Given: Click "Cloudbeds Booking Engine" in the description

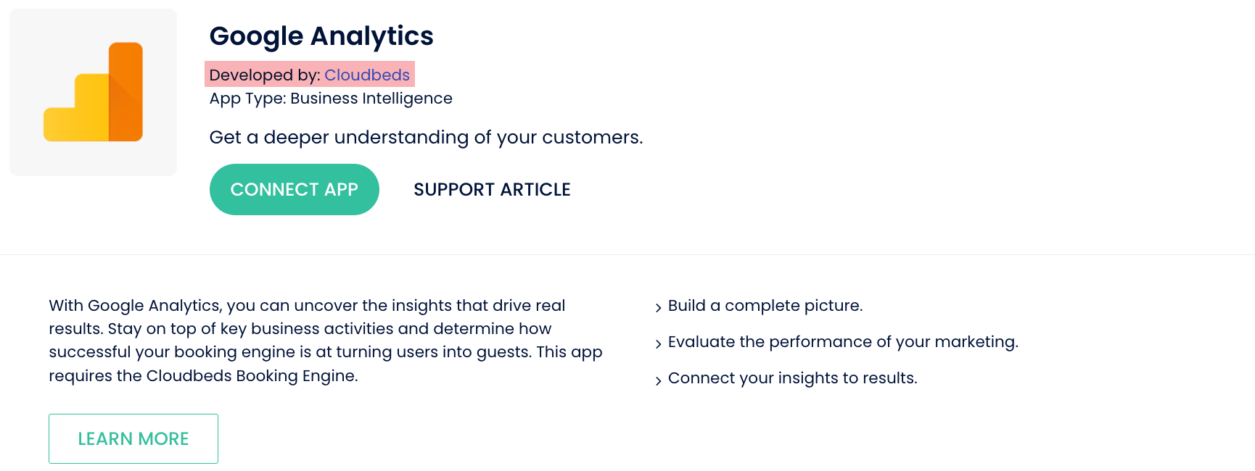Looking at the screenshot, I should (250, 376).
